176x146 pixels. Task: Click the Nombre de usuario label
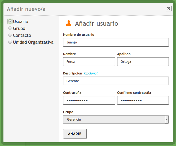78,35
